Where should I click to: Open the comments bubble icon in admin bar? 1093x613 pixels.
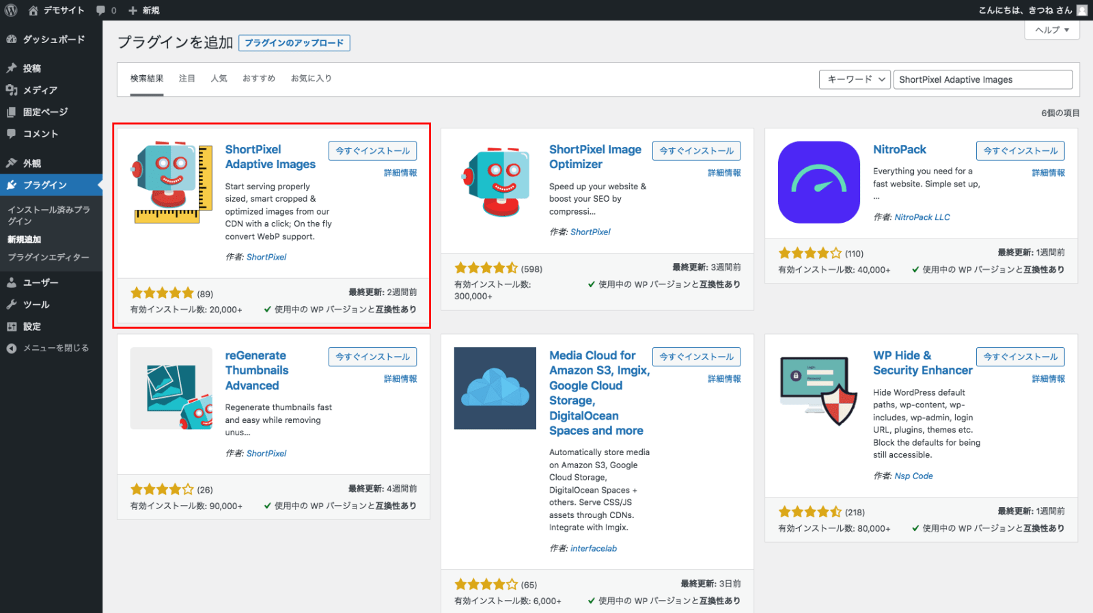100,10
